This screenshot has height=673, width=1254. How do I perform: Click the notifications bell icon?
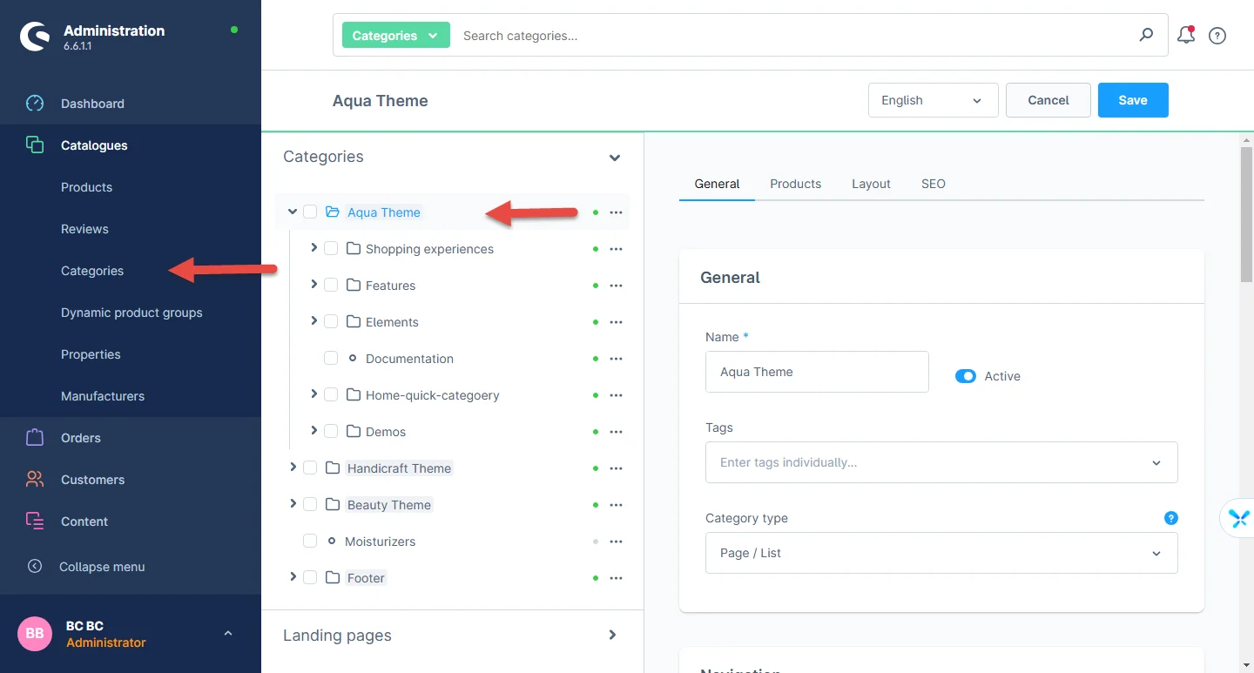tap(1185, 36)
